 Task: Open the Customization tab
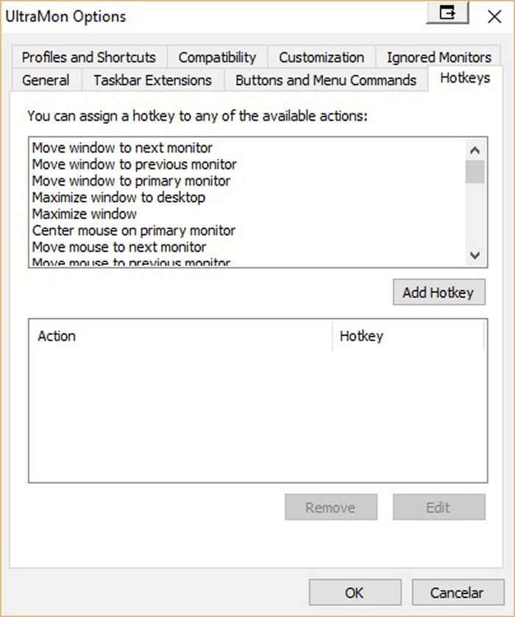[322, 57]
